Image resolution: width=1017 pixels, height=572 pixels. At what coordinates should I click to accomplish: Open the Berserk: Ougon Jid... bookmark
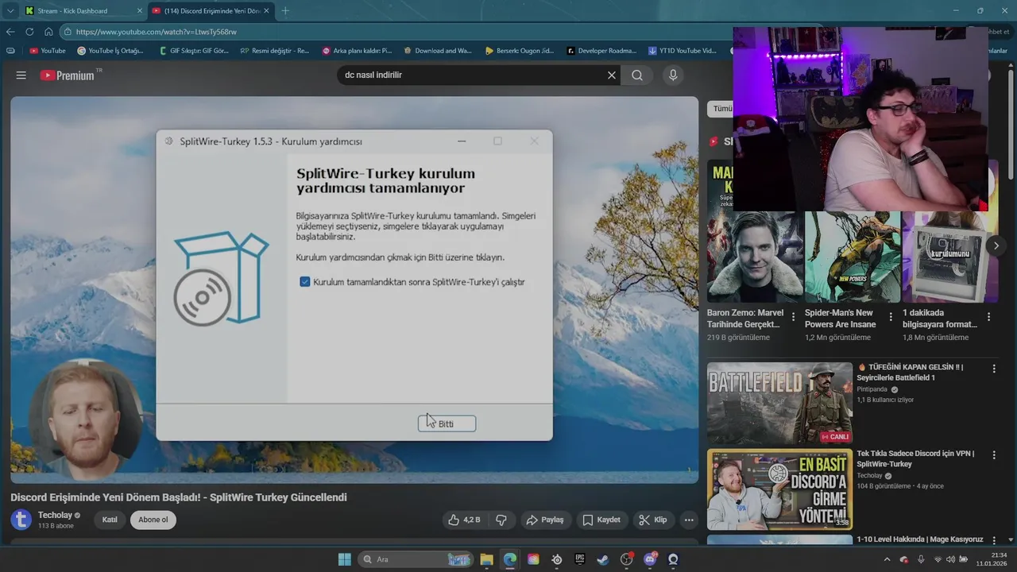[520, 51]
